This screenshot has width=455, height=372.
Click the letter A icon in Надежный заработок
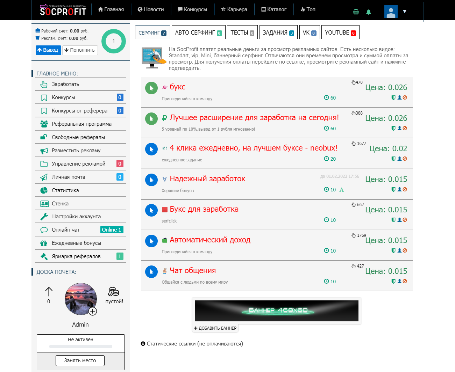(x=342, y=190)
